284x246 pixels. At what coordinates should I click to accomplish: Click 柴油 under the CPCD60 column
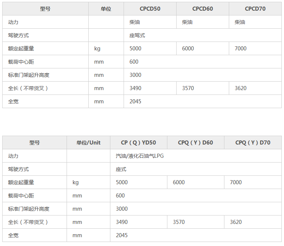click(x=187, y=22)
